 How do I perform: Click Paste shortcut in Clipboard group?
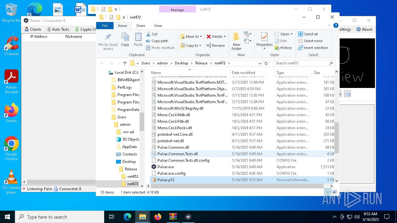point(160,48)
